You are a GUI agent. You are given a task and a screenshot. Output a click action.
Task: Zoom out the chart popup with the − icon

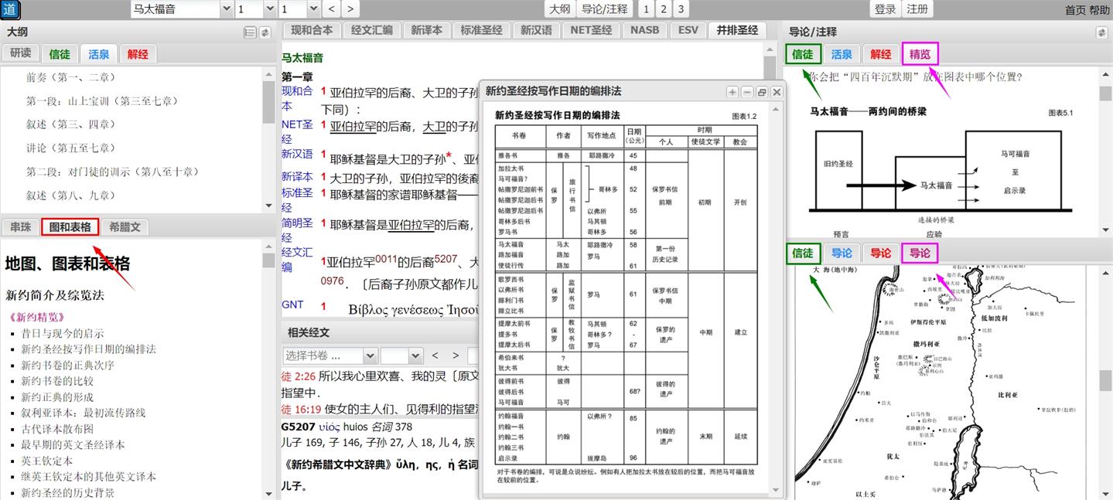tap(746, 91)
